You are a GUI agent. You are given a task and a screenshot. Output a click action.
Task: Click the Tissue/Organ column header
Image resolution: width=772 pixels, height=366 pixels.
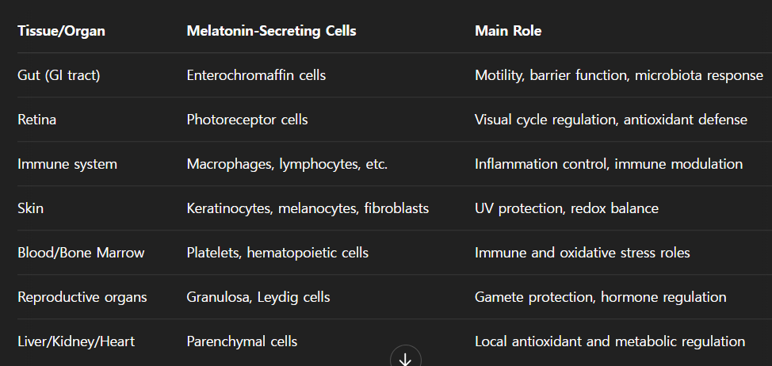pyautogui.click(x=61, y=31)
